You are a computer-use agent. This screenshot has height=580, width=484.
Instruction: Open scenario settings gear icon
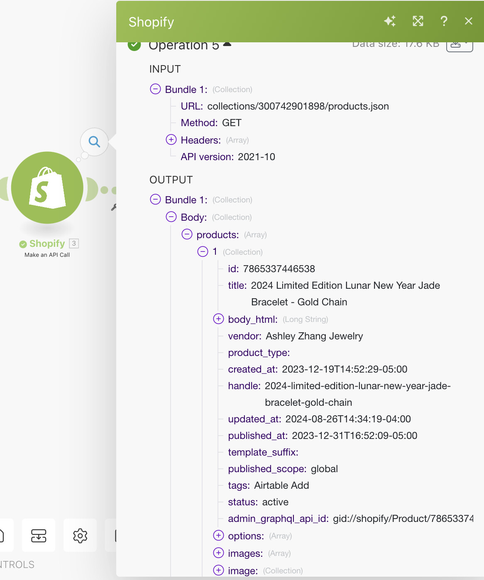click(x=80, y=536)
